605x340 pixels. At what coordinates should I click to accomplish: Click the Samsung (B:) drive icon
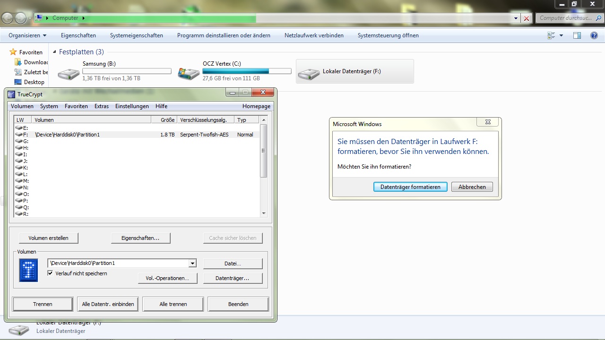(69, 74)
